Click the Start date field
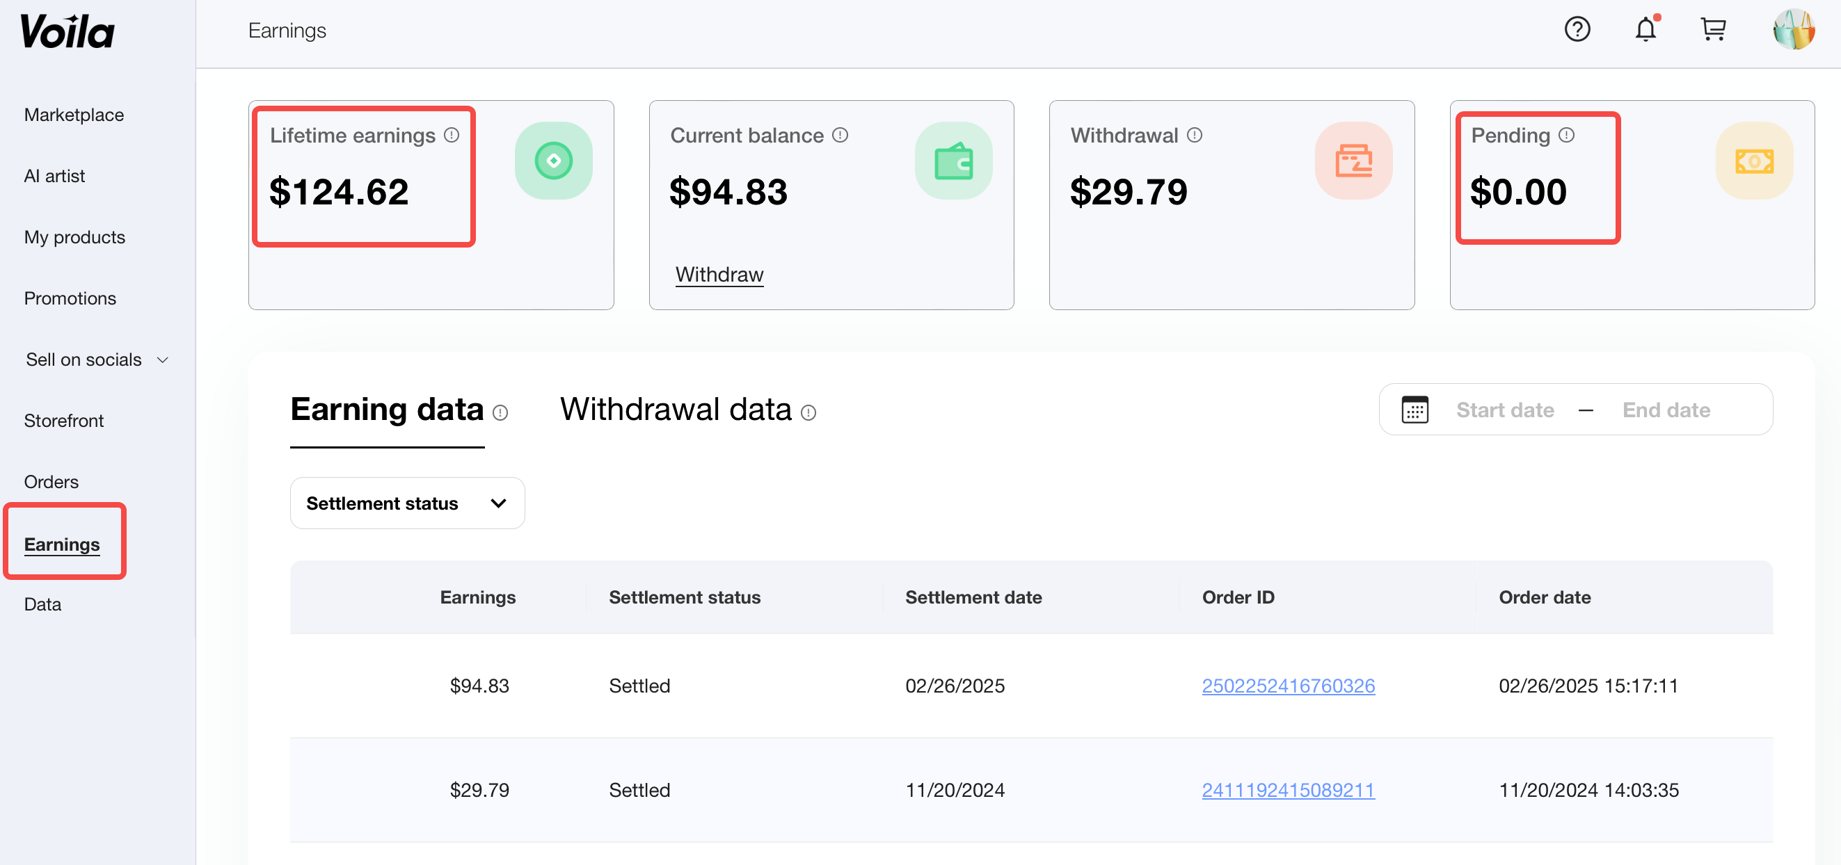1841x865 pixels. [x=1504, y=410]
